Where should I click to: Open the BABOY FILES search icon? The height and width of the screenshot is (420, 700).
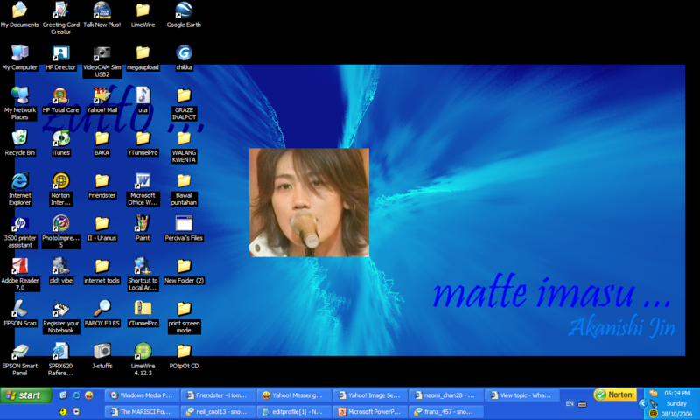pyautogui.click(x=101, y=308)
